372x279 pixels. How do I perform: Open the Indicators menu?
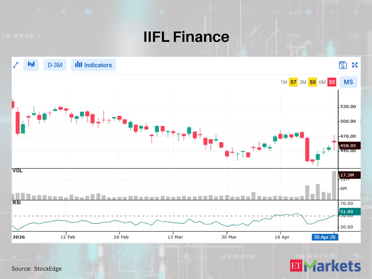tap(94, 65)
